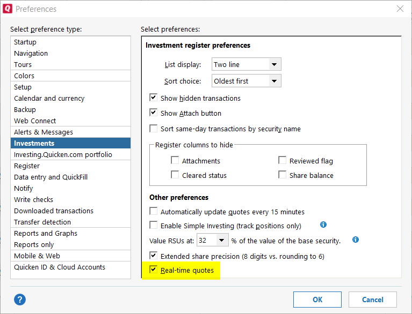412x314 pixels.
Task: Select Calendar and currency preference
Action: pyautogui.click(x=70, y=98)
